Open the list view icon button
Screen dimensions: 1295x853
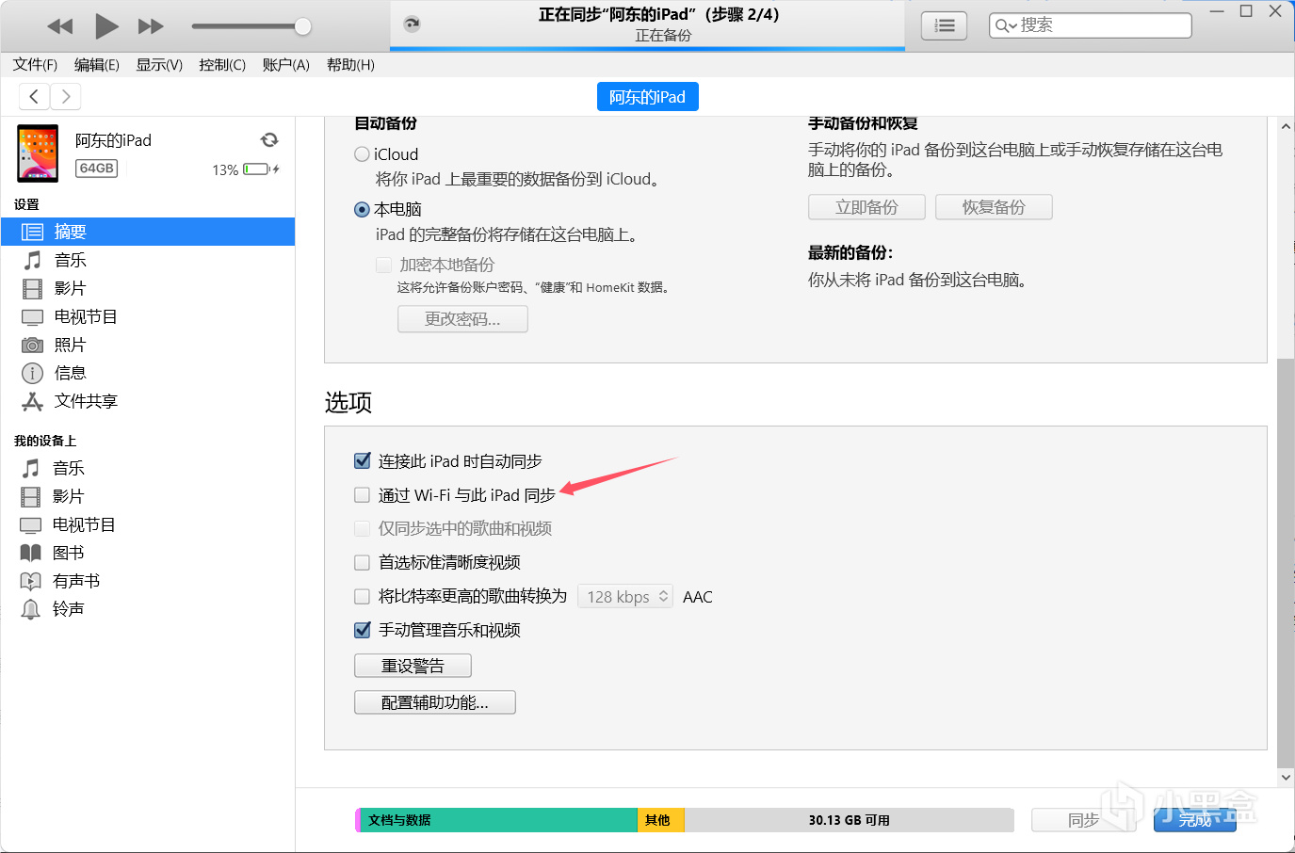coord(944,26)
